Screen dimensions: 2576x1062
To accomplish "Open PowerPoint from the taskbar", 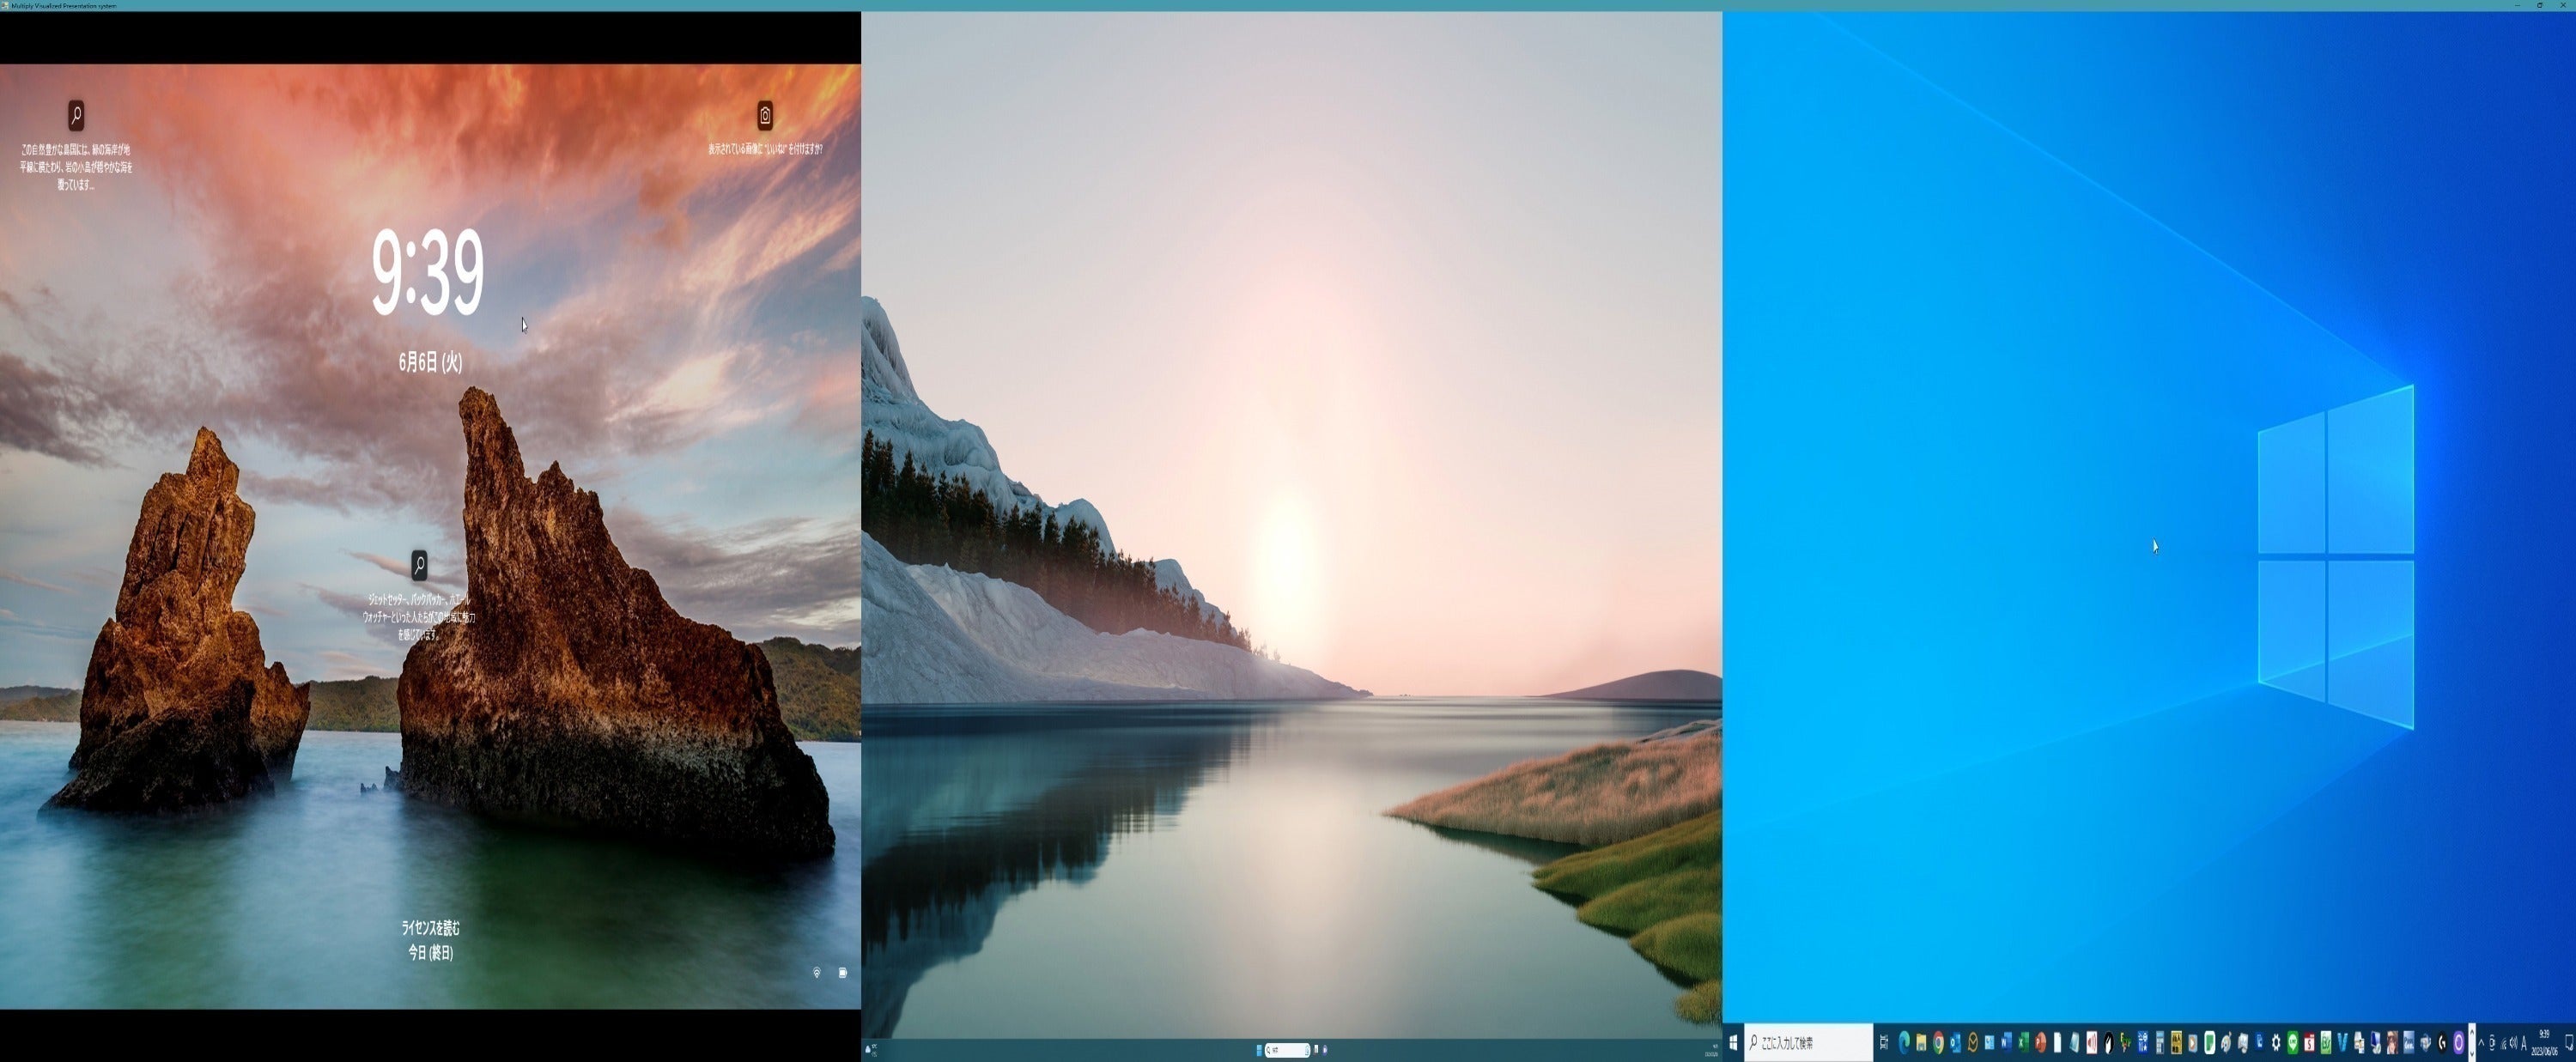I will pos(2041,1043).
